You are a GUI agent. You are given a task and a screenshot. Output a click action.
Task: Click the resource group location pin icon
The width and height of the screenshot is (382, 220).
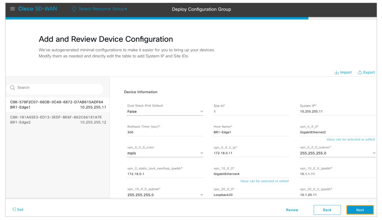[x=74, y=9]
